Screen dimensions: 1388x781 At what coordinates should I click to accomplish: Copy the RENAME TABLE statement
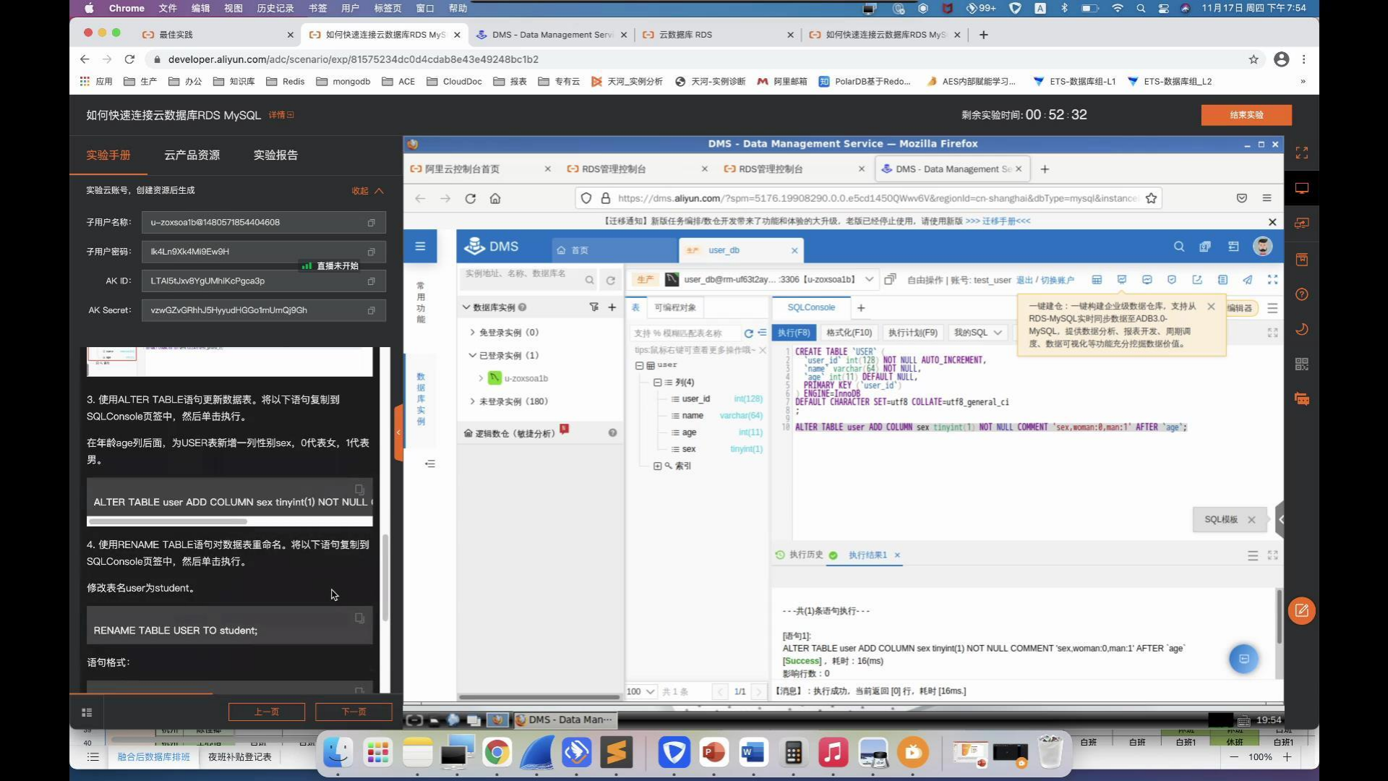point(359,618)
